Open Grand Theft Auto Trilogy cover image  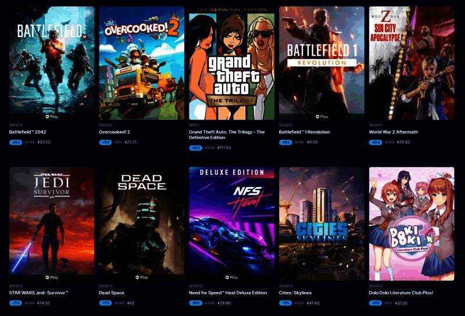click(231, 63)
